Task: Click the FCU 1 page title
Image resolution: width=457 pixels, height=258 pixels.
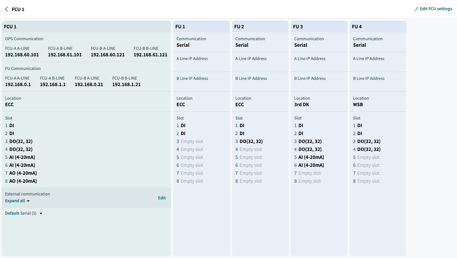Action: point(18,9)
